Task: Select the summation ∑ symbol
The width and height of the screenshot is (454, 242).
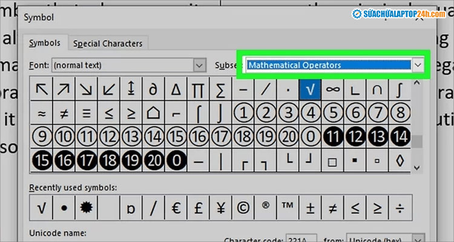Action: [220, 90]
